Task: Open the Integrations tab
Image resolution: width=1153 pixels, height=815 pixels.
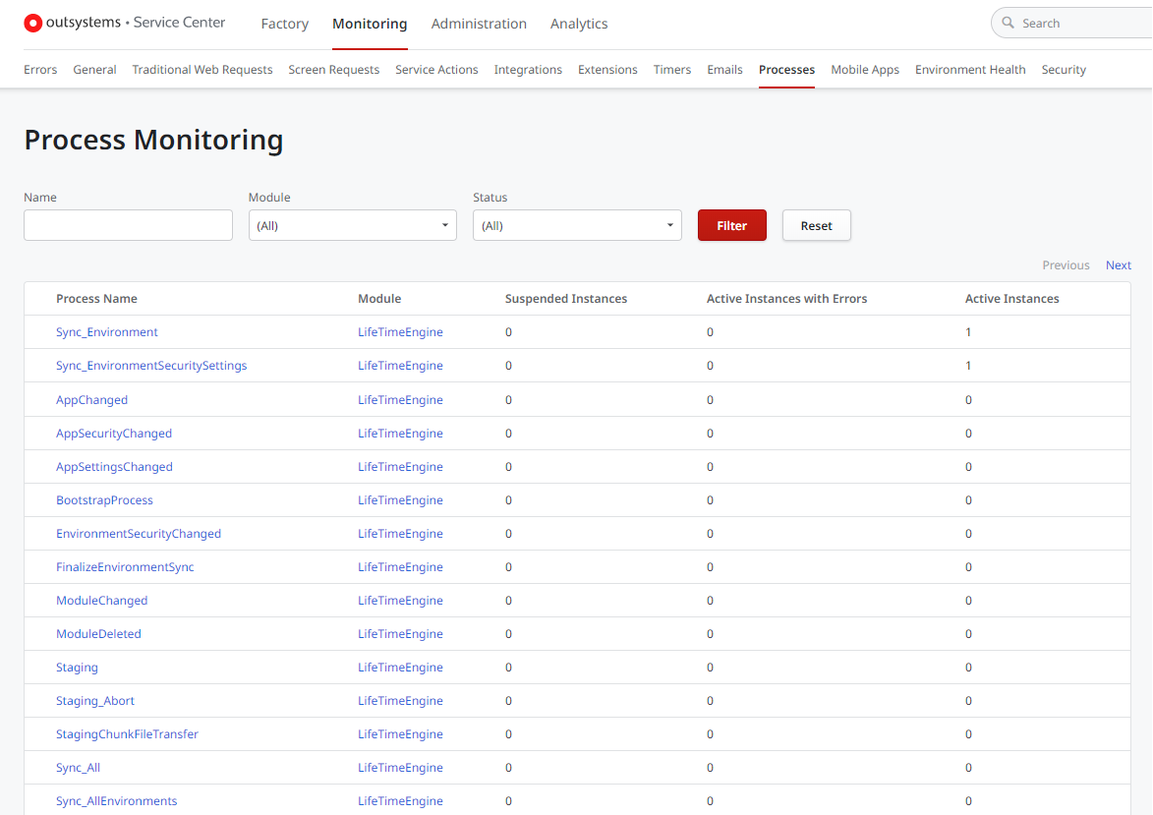Action: (x=528, y=70)
